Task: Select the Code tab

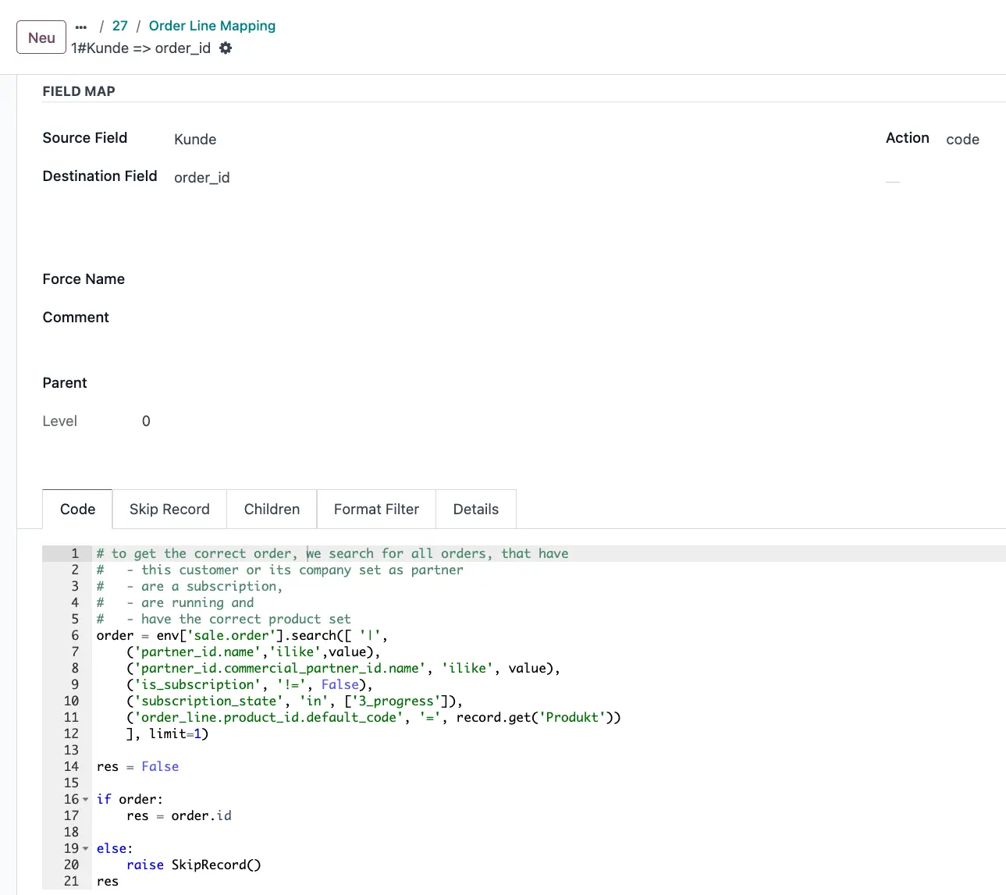Action: [x=77, y=509]
